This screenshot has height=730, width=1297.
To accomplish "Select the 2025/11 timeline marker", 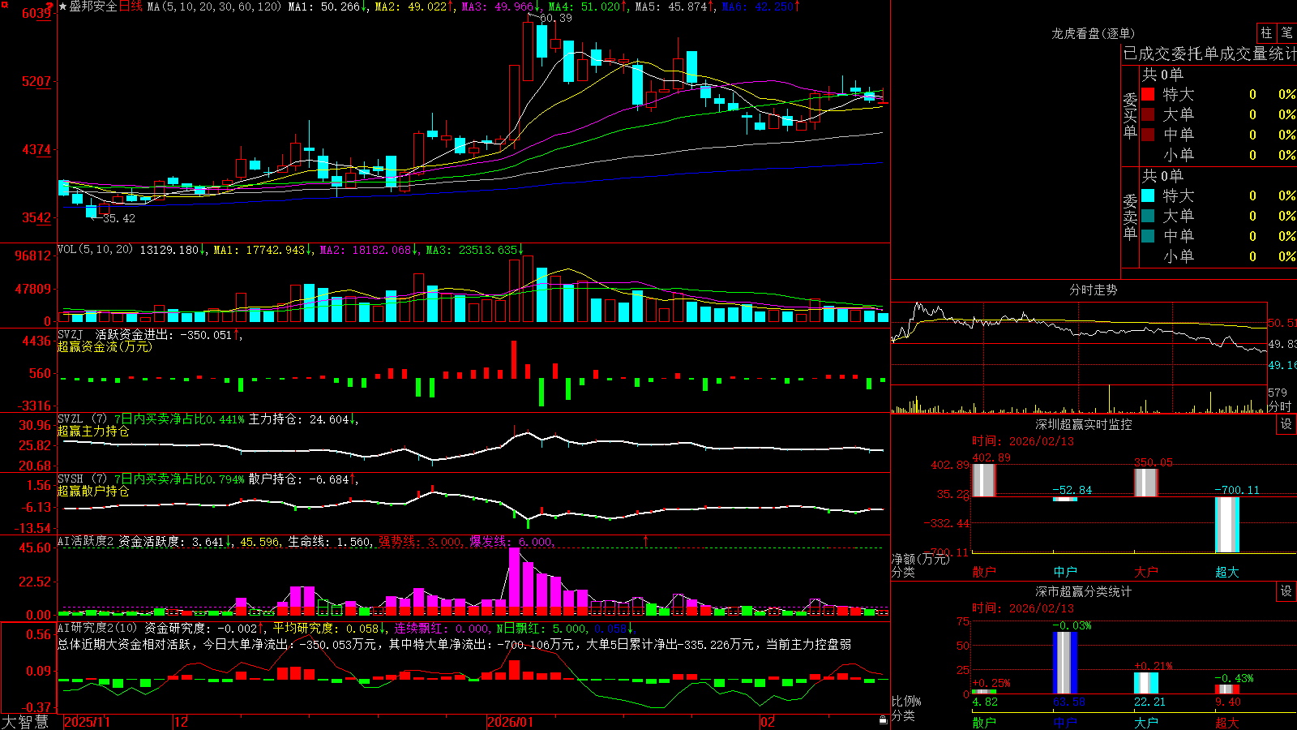I will click(87, 722).
